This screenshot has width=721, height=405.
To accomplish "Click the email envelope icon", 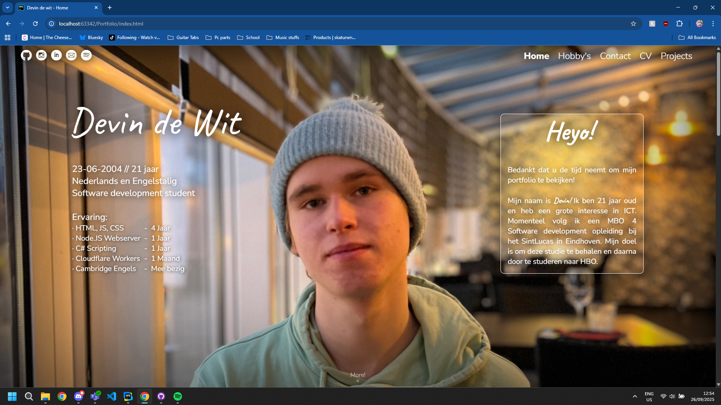I will click(71, 56).
